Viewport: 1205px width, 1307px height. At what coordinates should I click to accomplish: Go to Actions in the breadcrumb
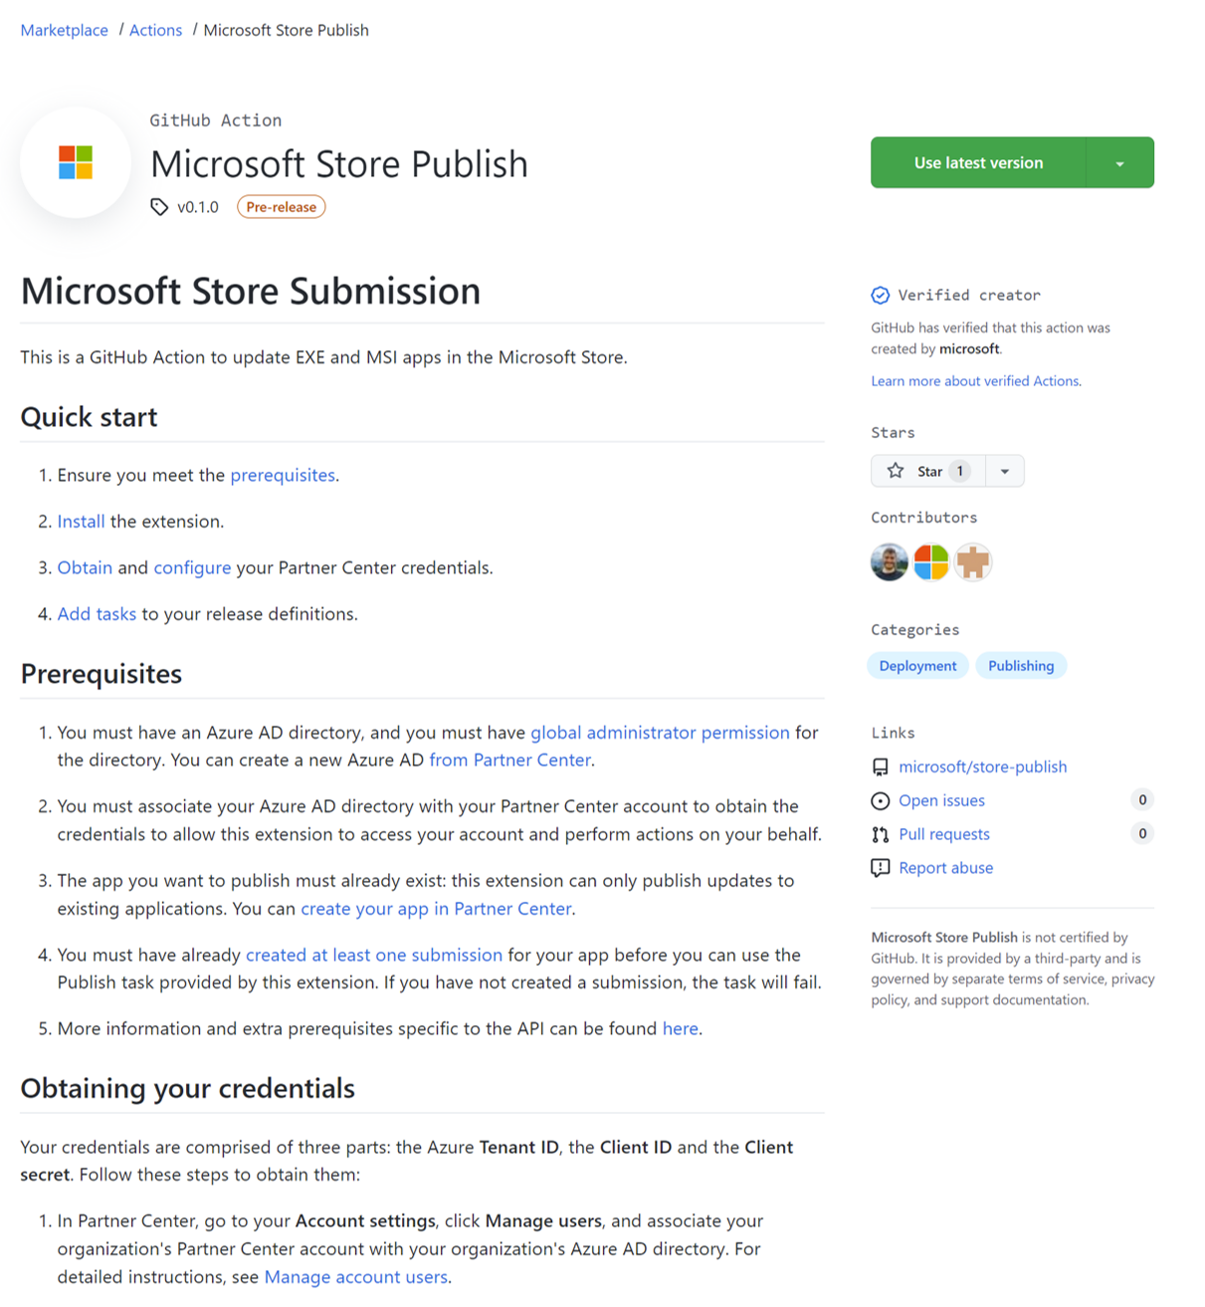[156, 30]
